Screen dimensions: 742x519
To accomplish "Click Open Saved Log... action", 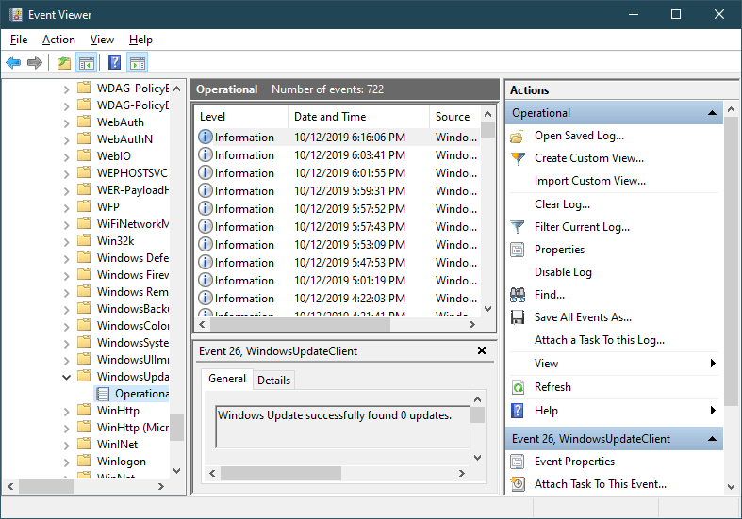I will tap(579, 136).
